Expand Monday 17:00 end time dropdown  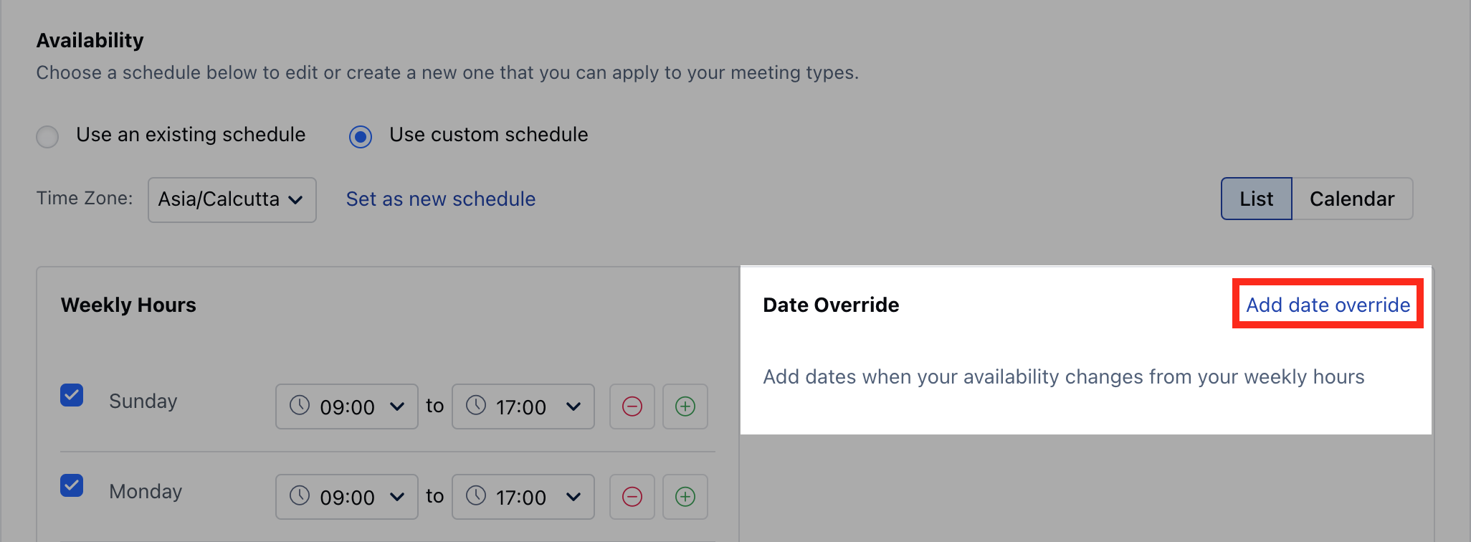pyautogui.click(x=523, y=497)
